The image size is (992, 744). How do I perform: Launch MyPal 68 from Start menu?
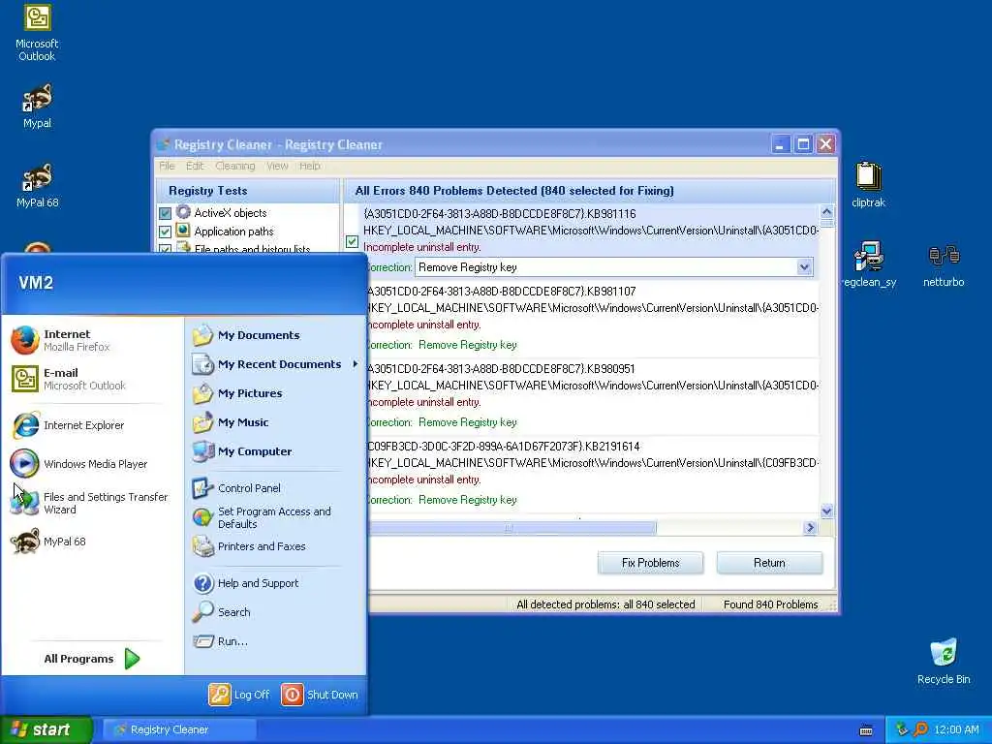[92, 542]
